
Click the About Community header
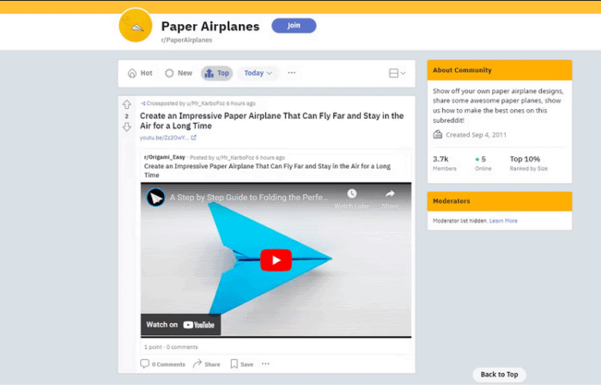coord(500,70)
